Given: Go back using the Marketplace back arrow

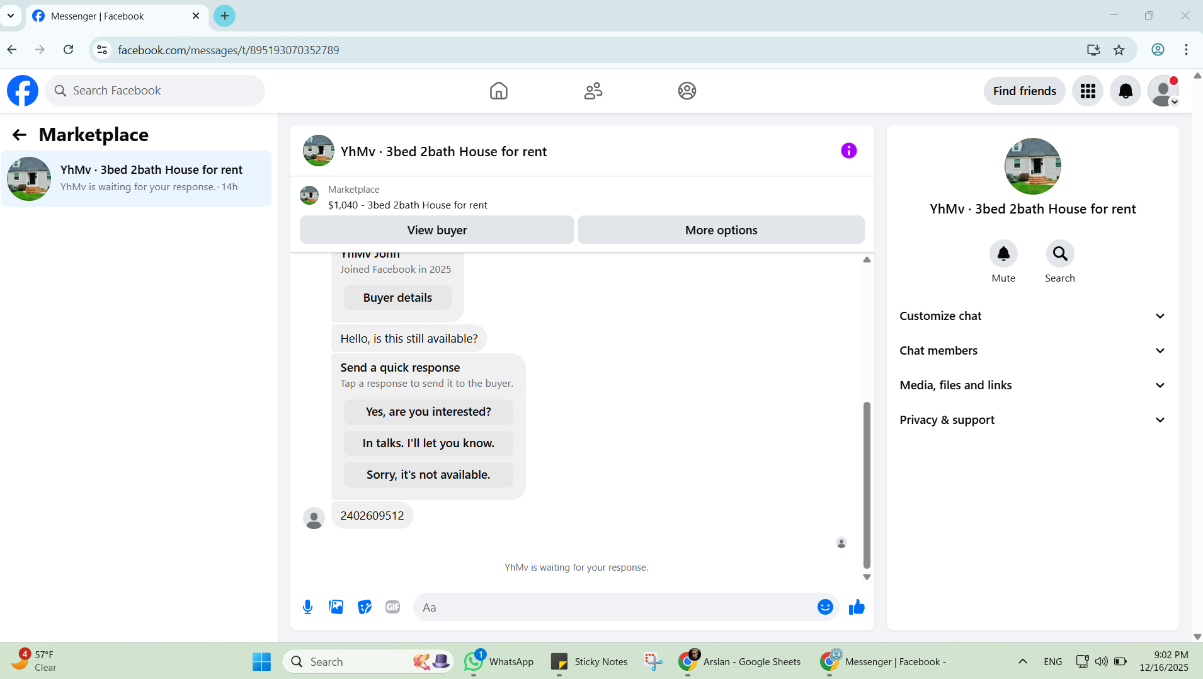Looking at the screenshot, I should pyautogui.click(x=20, y=135).
